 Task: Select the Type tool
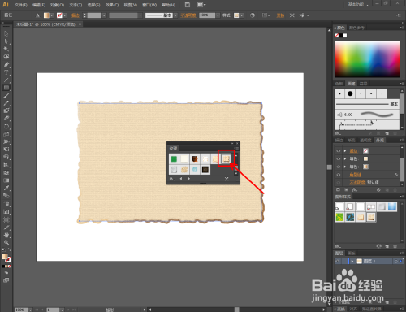tap(6, 72)
